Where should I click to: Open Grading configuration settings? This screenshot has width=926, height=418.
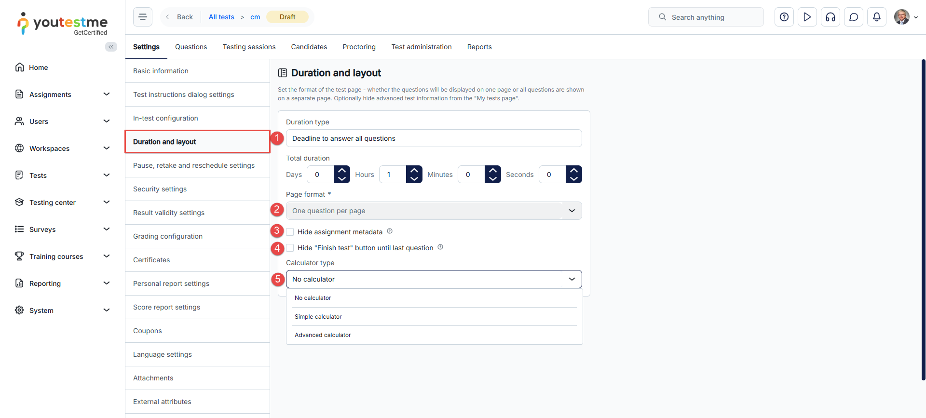197,236
